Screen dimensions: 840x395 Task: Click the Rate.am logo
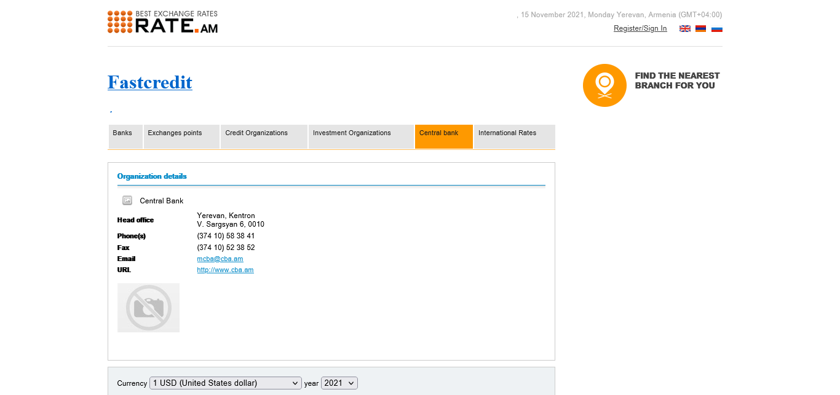[162, 22]
